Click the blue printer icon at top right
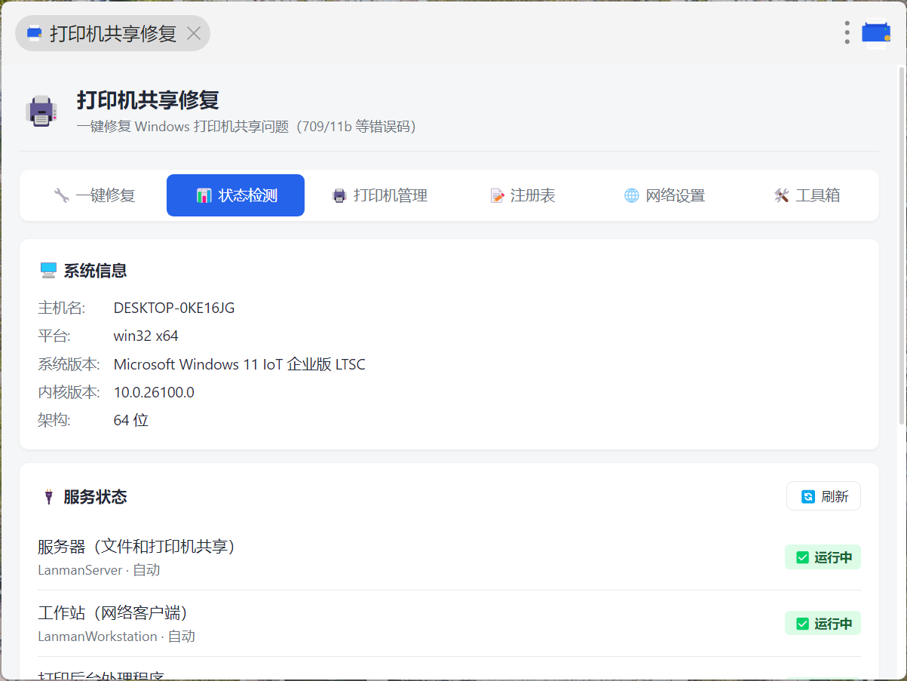This screenshot has width=907, height=681. [876, 32]
